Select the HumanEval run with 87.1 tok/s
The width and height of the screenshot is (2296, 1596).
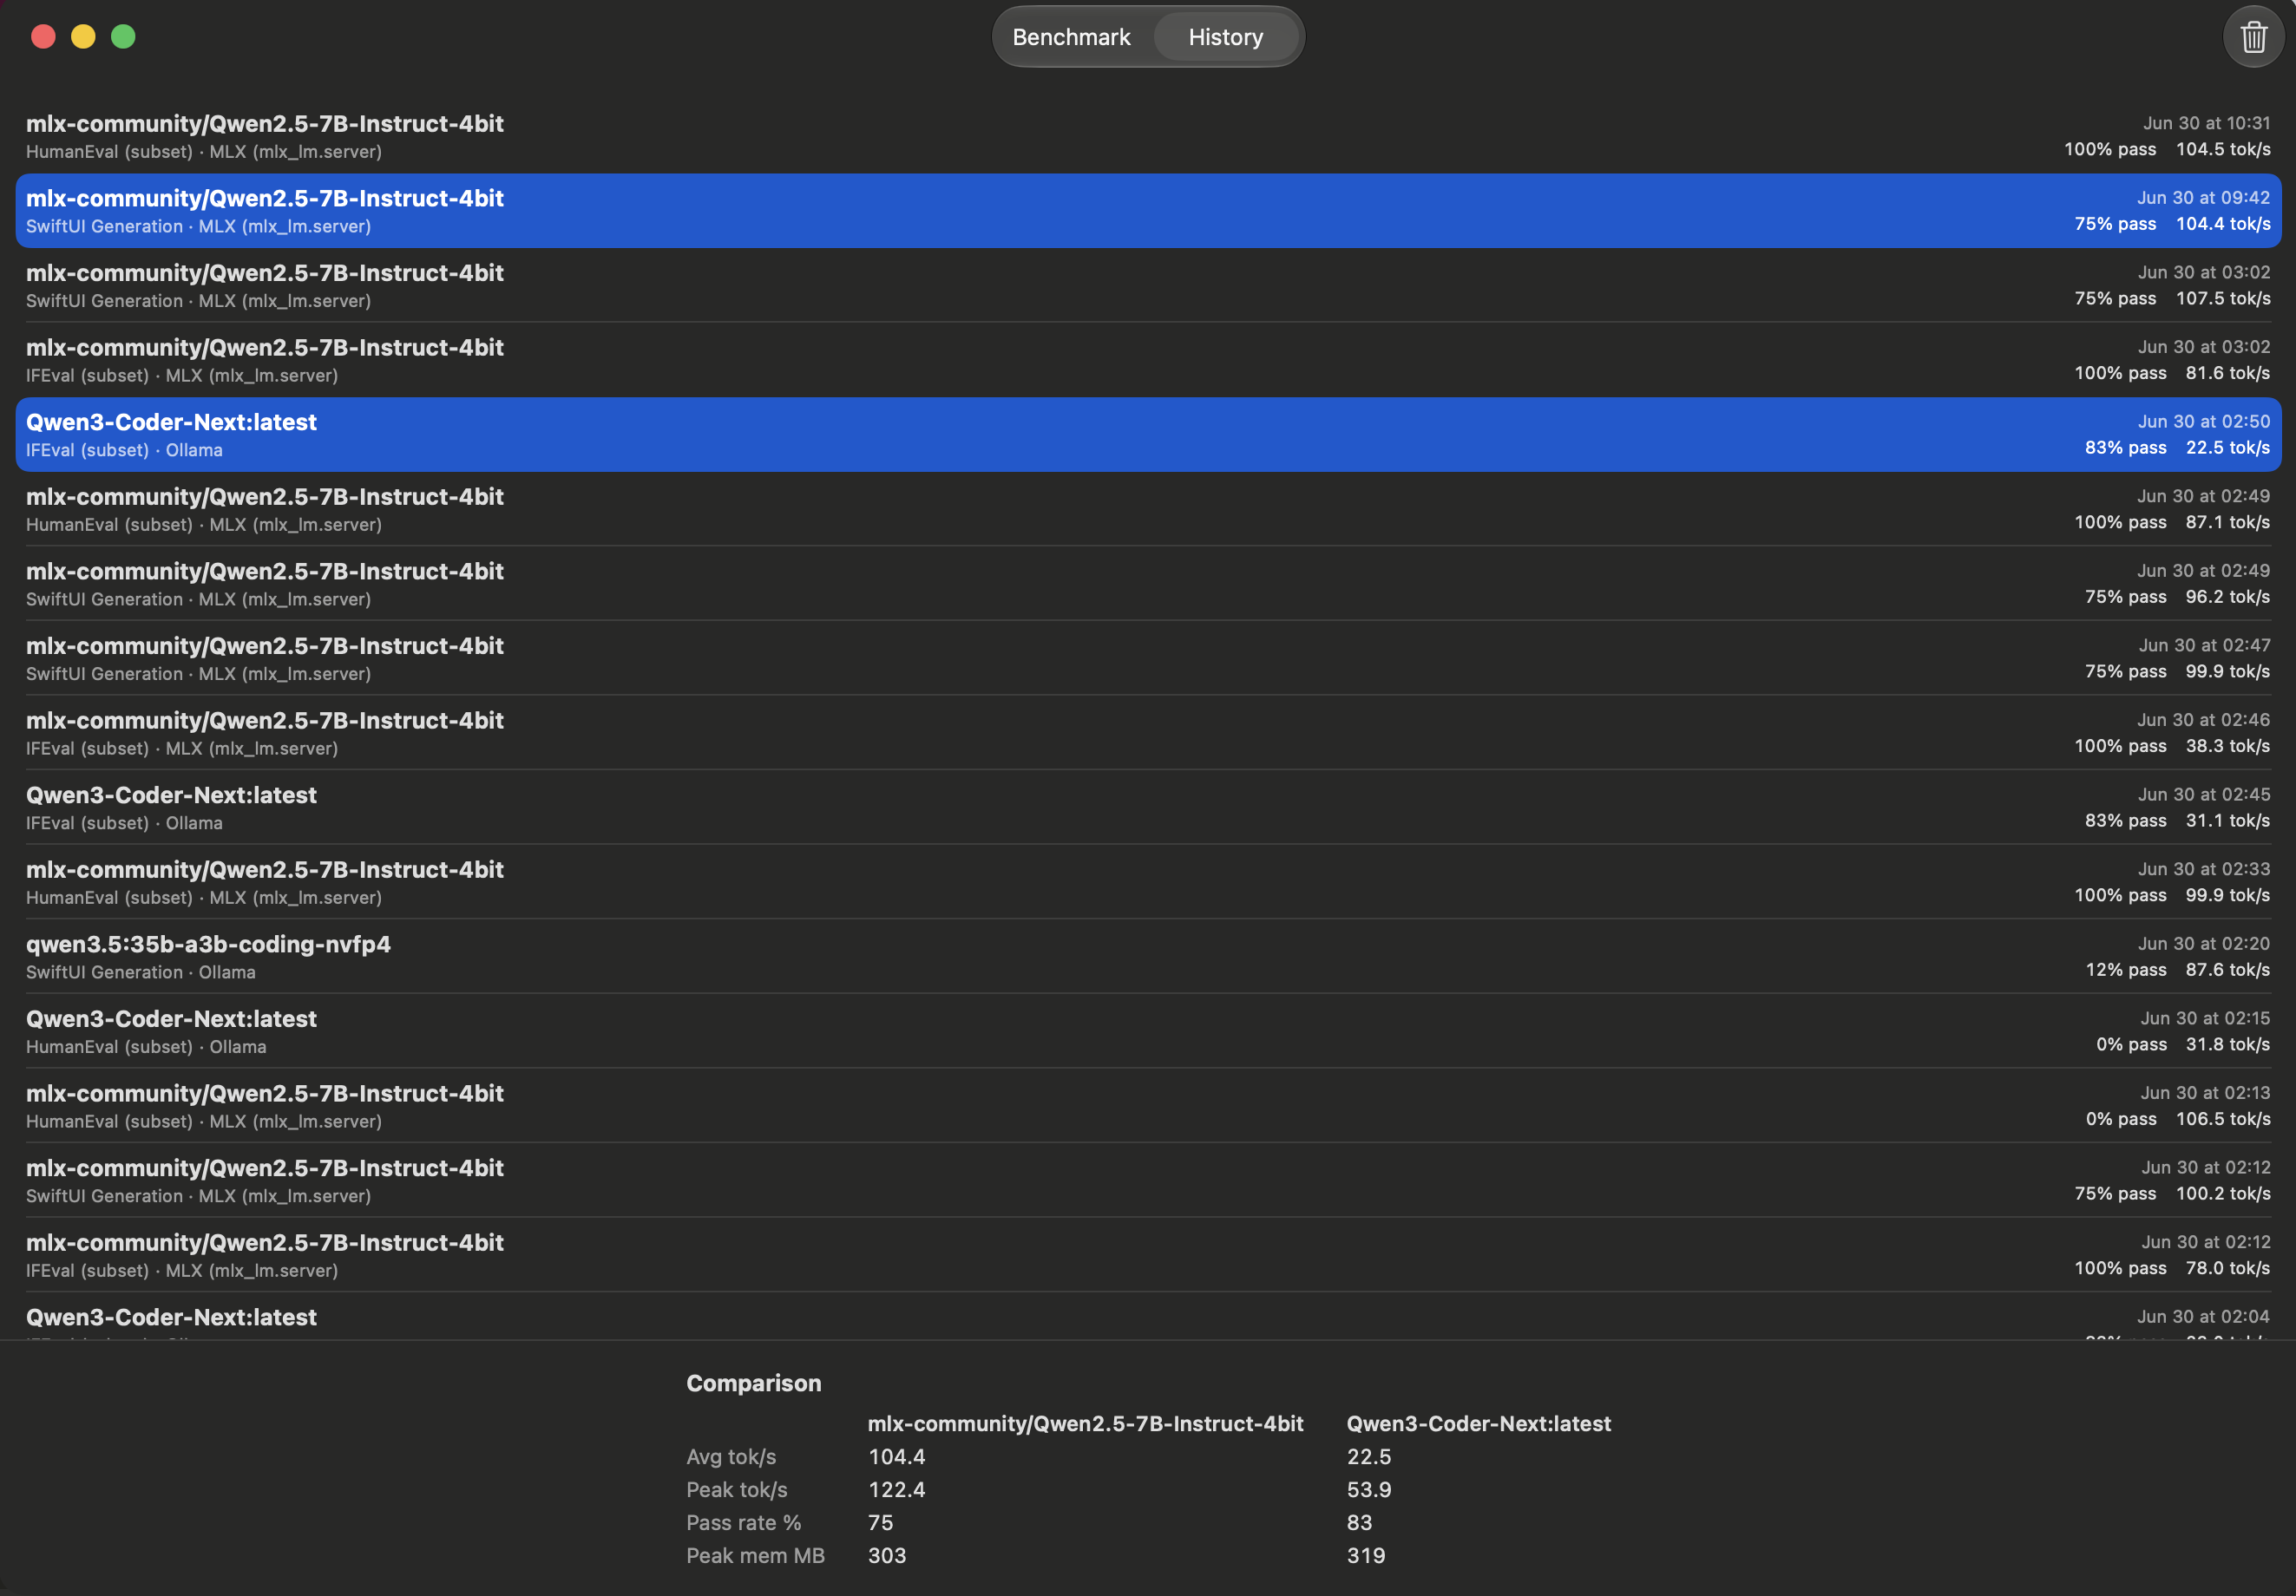(1148, 510)
